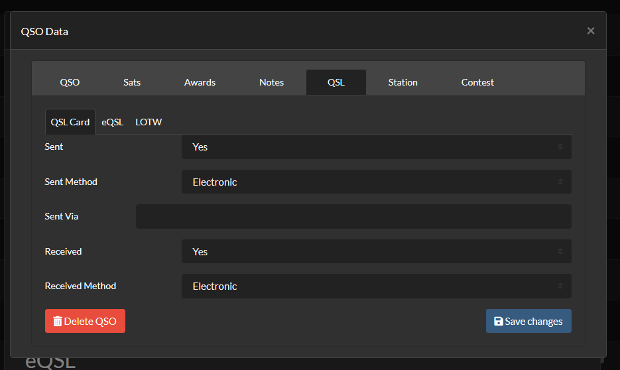The height and width of the screenshot is (370, 620).
Task: Click the Delete QSO button
Action: [x=85, y=321]
